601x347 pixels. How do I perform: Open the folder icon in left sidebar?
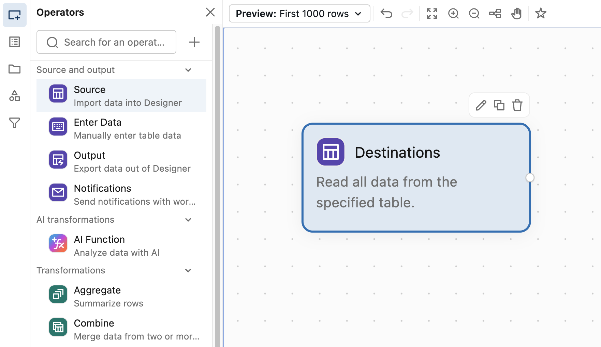point(15,69)
